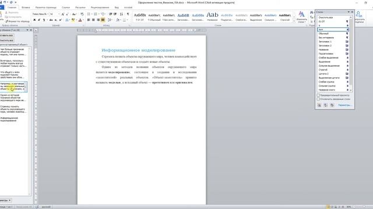This screenshot has height=209, width=373.
Task: Click the Change Styles button
Action: pos(302,17)
